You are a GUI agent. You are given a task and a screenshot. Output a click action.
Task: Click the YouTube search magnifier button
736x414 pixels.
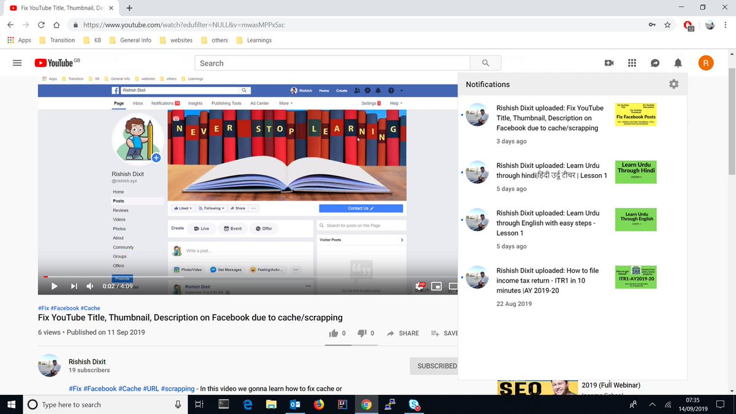pyautogui.click(x=486, y=63)
